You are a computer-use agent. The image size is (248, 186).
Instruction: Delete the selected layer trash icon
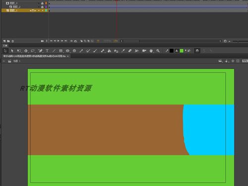[x=13, y=41]
